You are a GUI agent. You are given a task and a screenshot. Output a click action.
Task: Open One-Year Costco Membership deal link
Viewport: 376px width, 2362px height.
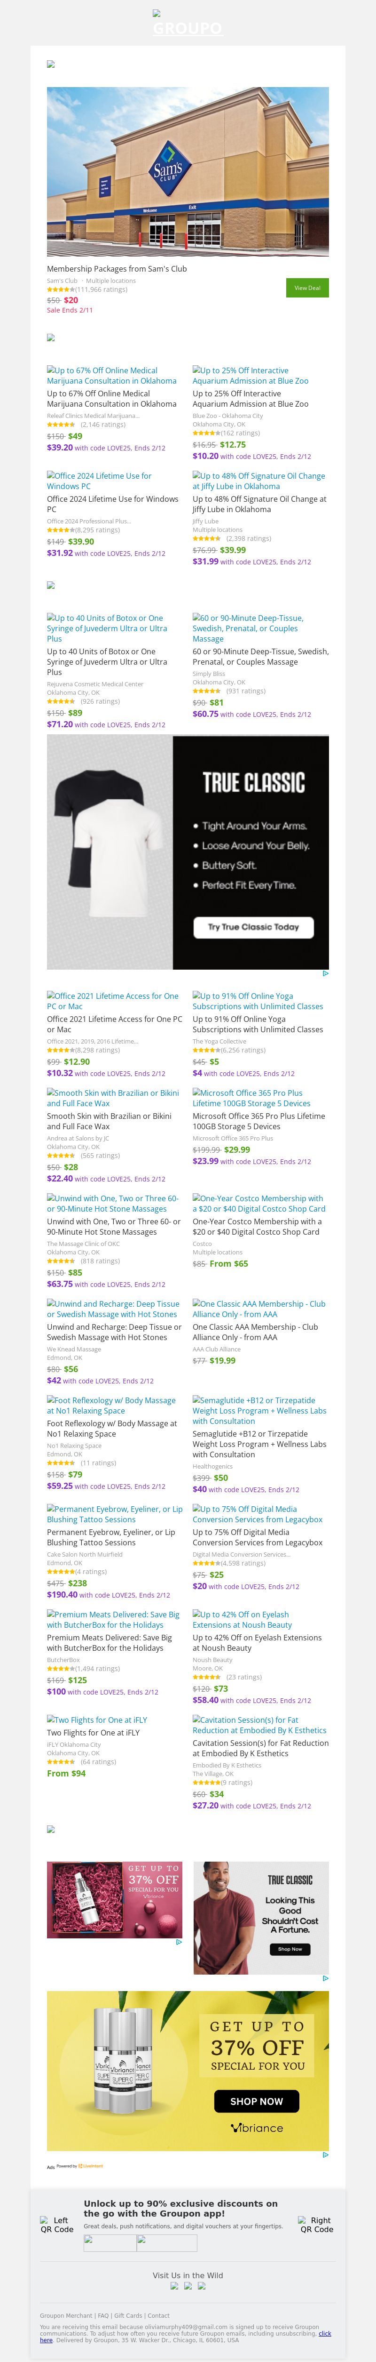coord(259,1204)
